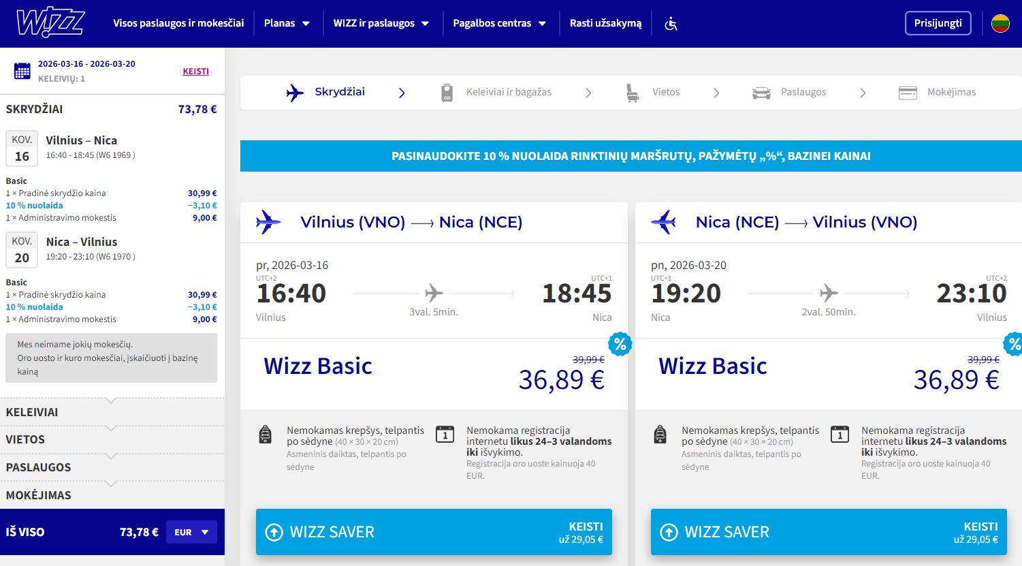Click the Prisijungti button
This screenshot has width=1022, height=566.
(x=938, y=23)
